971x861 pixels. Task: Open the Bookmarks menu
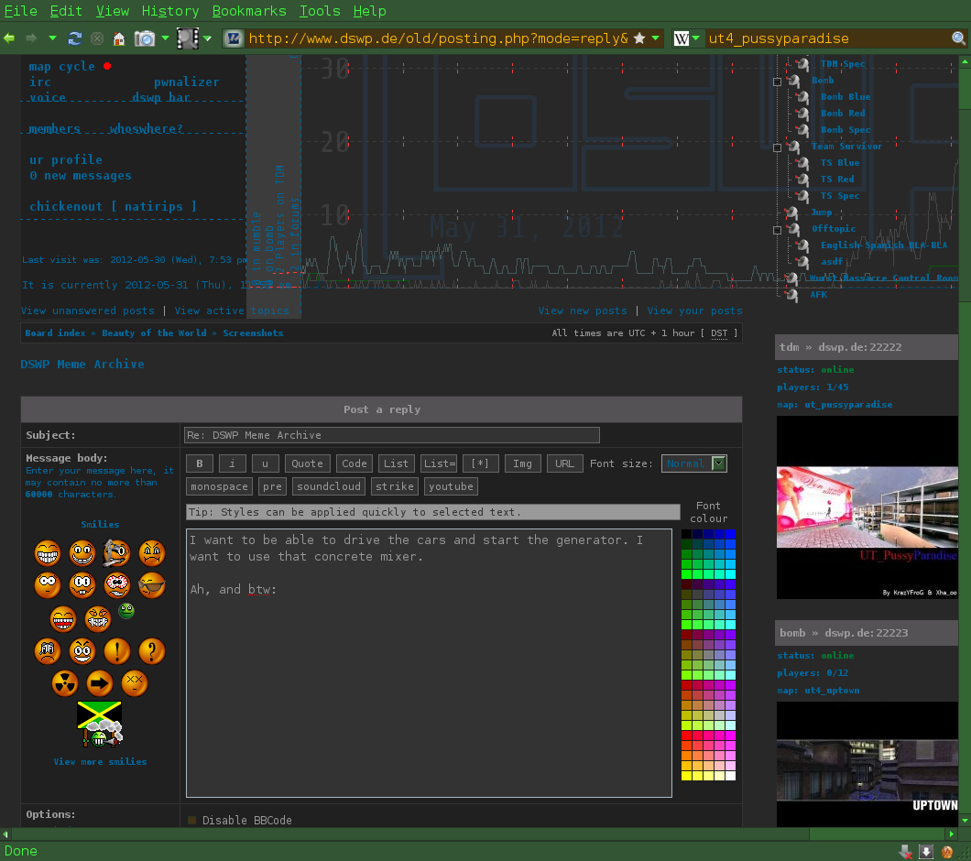pyautogui.click(x=248, y=11)
